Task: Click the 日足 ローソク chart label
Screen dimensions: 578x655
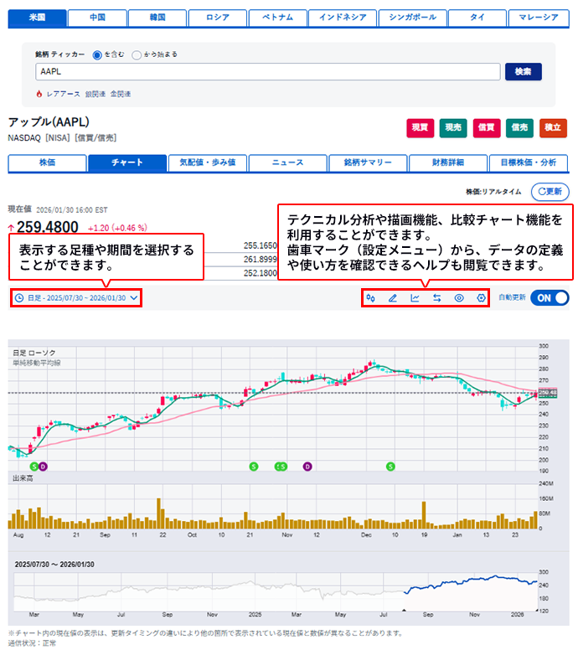Action: tap(34, 353)
